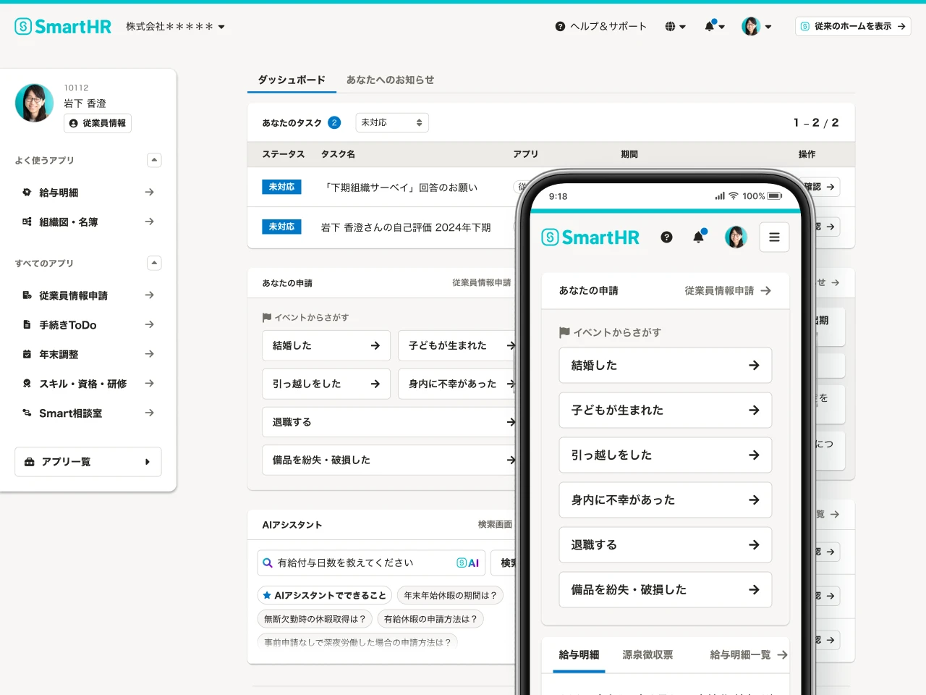This screenshot has height=695, width=926.
Task: Click the 従業員情報申請 sidebar icon
Action: click(x=27, y=295)
